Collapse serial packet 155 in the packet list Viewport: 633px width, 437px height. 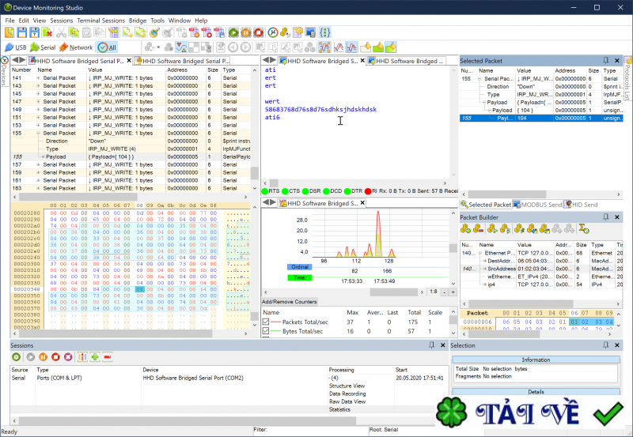point(38,134)
